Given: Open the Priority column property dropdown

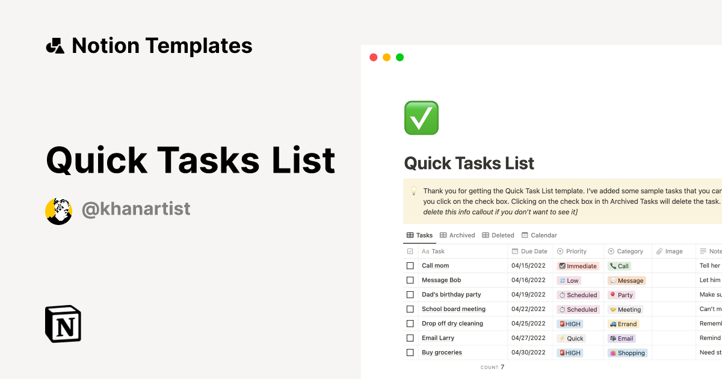Looking at the screenshot, I should 575,251.
